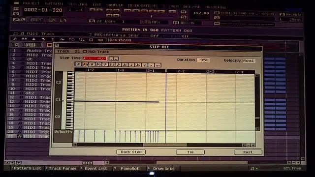Choose the half-note triplet step time button
Screen dimensions: 315x177
pyautogui.click(x=138, y=64)
